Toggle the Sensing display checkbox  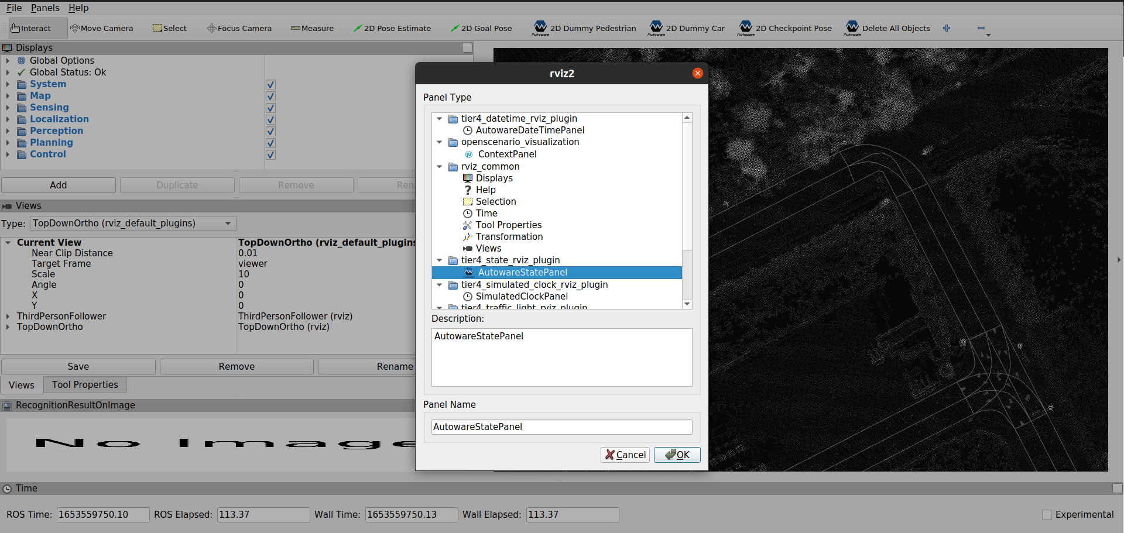270,108
